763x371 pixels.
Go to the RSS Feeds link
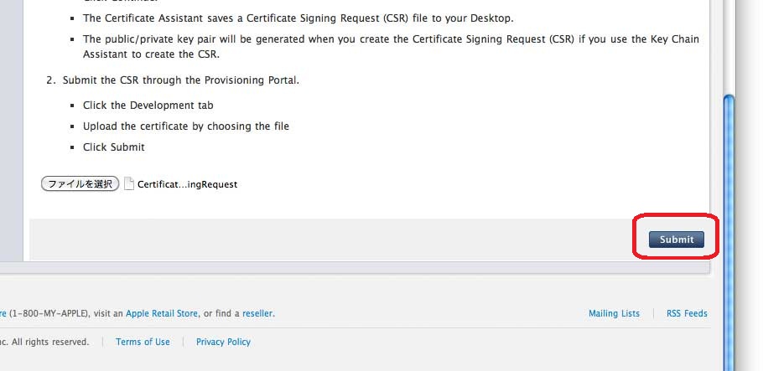[687, 314]
